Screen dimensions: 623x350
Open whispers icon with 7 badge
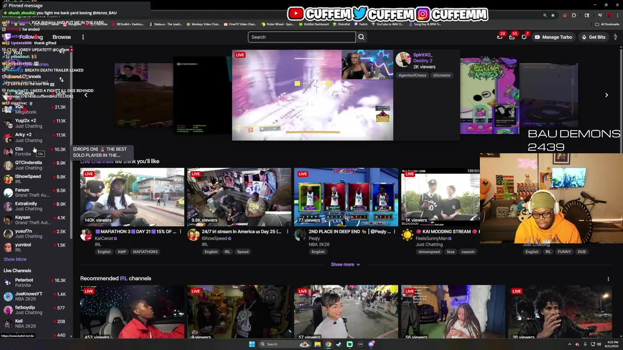[x=524, y=37]
